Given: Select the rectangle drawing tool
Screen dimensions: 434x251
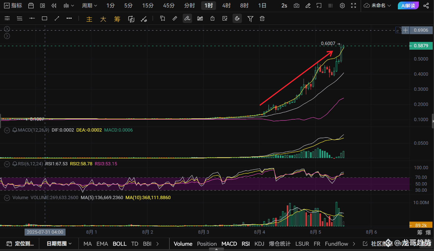Looking at the screenshot, I should [x=45, y=19].
